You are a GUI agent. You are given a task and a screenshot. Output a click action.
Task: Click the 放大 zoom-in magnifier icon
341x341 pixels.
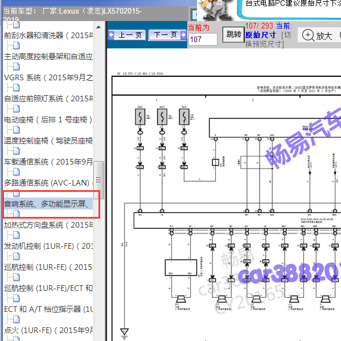tap(308, 35)
